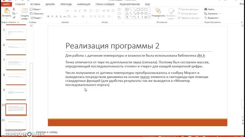Decrease the list indent level
Image resolution: width=245 pixels, height=137 pixels.
coord(104,11)
